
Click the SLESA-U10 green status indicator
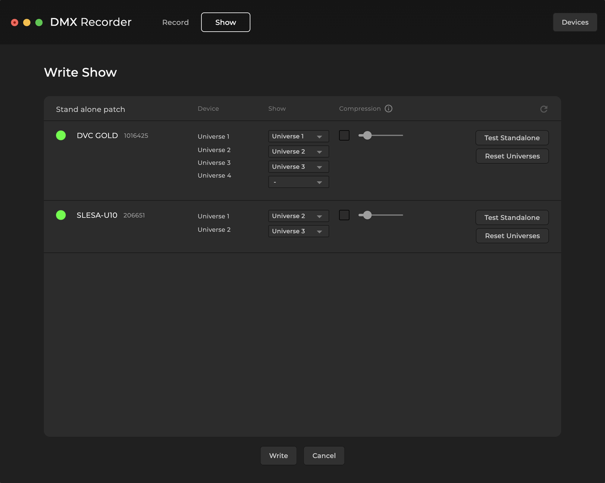pos(61,215)
